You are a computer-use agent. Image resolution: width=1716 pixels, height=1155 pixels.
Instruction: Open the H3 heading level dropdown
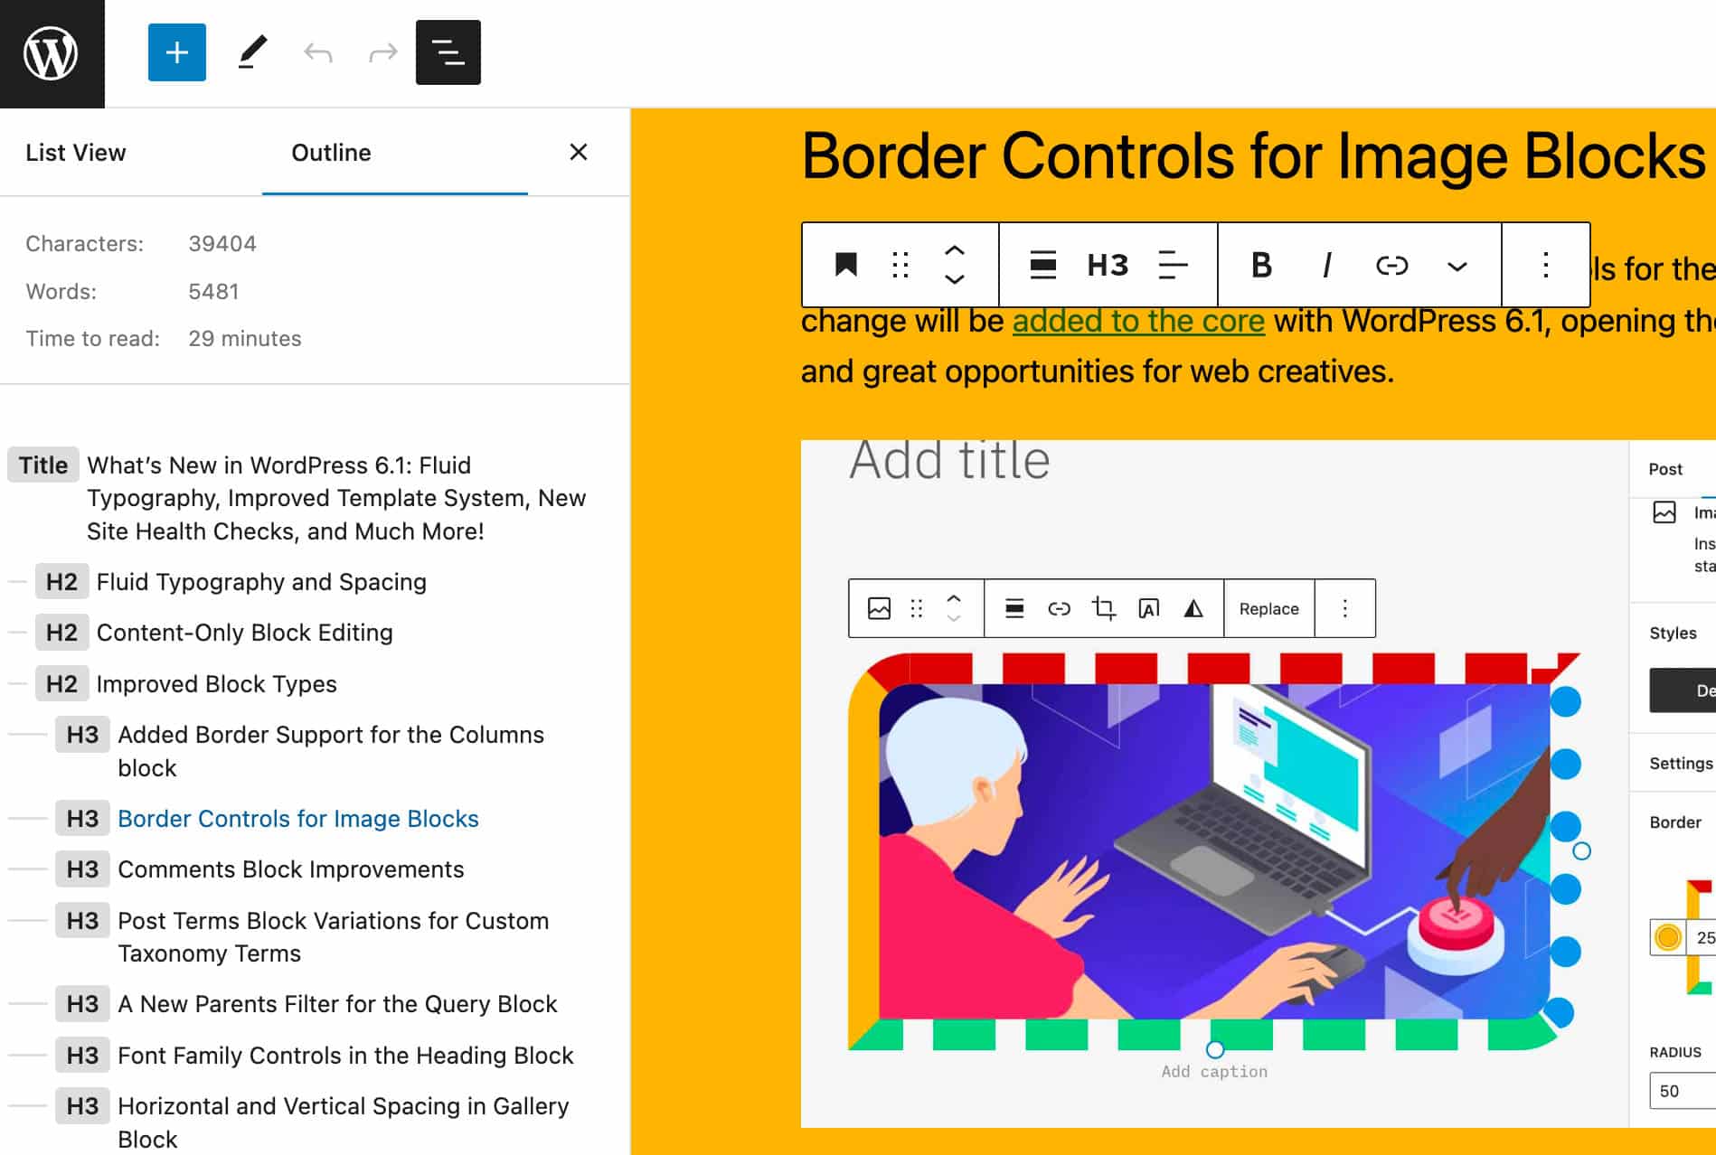click(1106, 265)
